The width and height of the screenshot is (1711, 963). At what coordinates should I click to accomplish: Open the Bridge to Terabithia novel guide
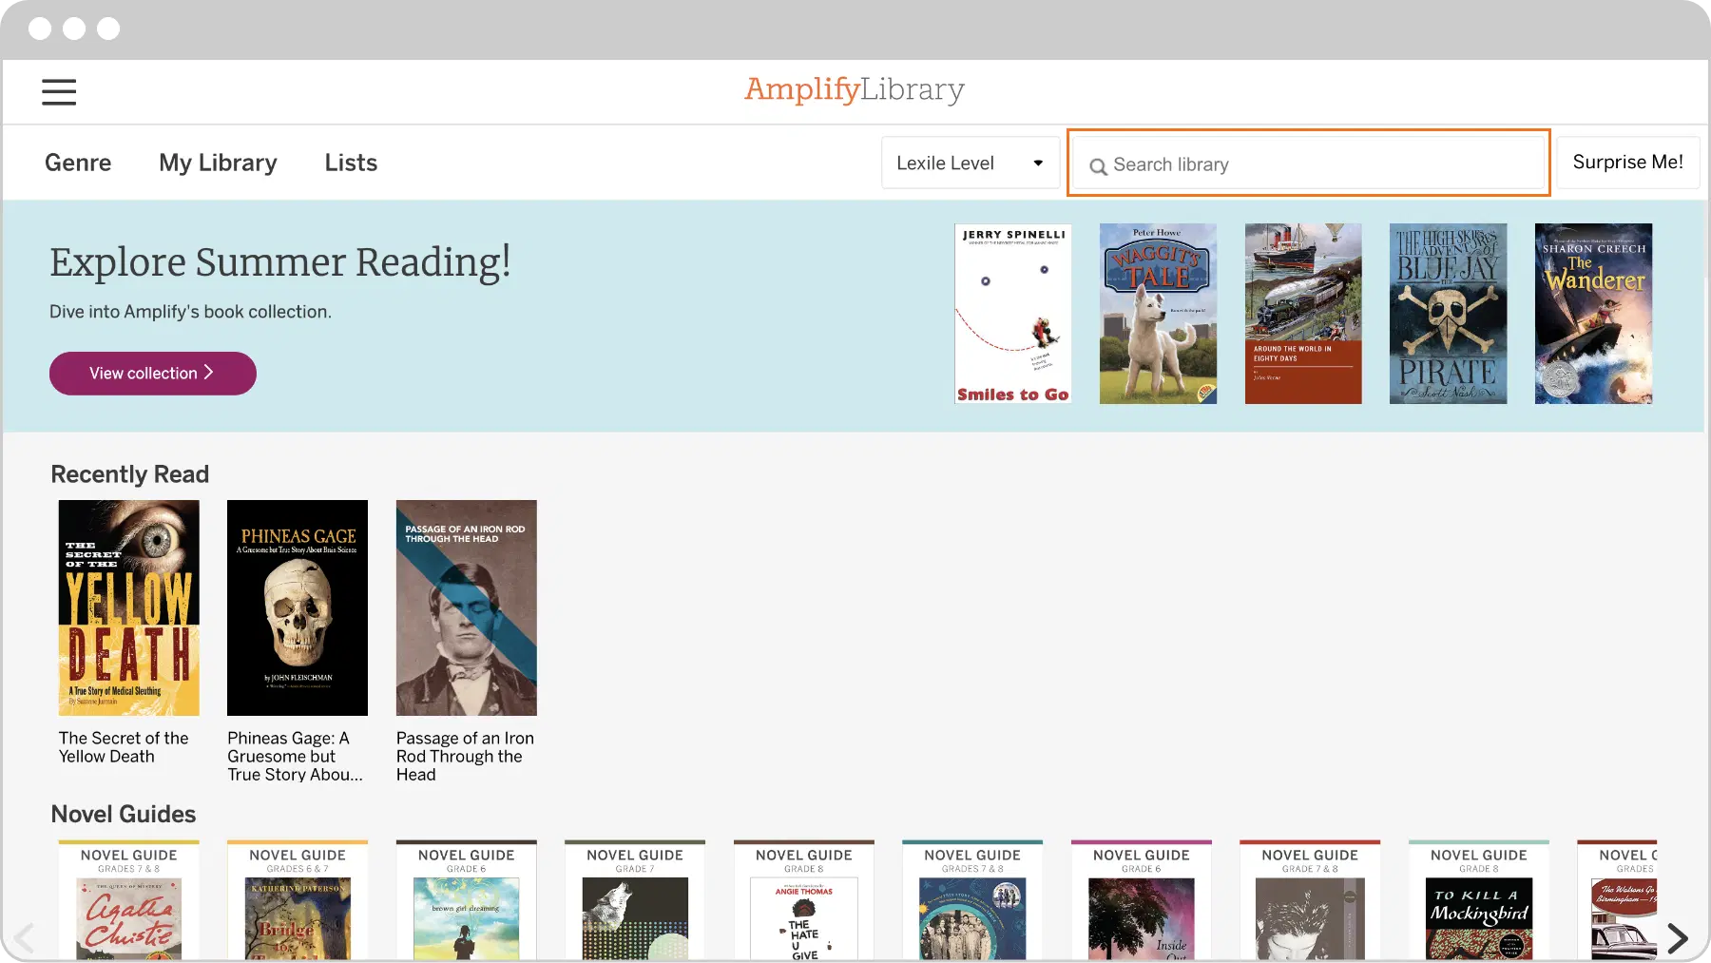tap(298, 900)
